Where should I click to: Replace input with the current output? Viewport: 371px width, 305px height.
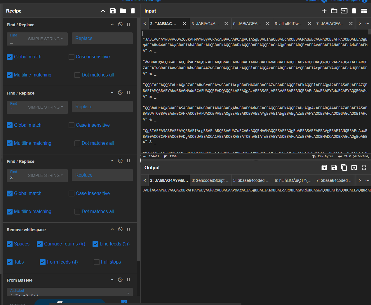click(354, 168)
